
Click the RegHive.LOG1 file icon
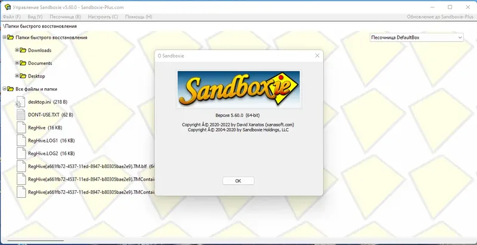pyautogui.click(x=21, y=141)
